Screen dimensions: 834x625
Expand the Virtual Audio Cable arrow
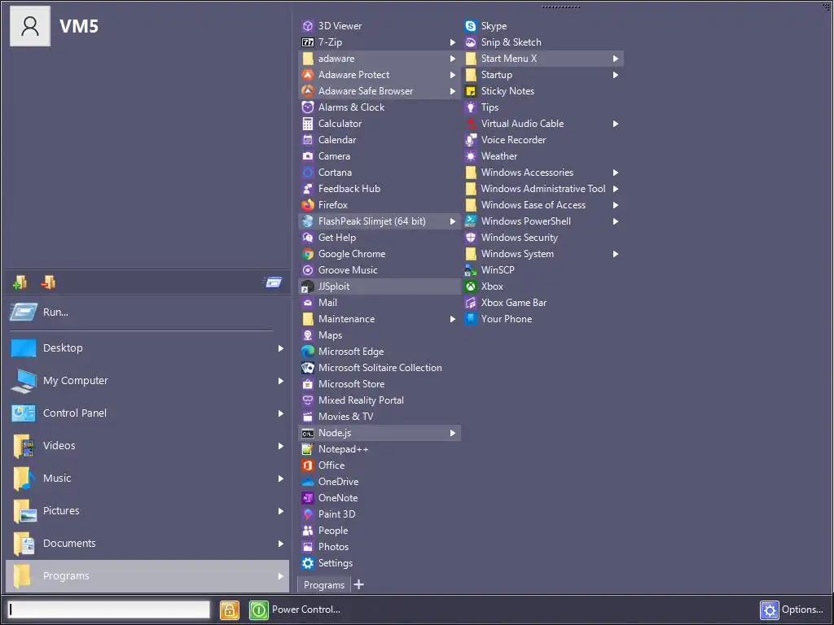point(616,124)
